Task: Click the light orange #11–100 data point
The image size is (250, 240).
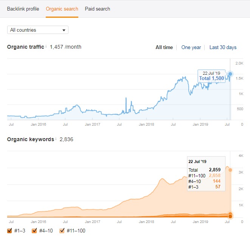Action: (x=230, y=170)
